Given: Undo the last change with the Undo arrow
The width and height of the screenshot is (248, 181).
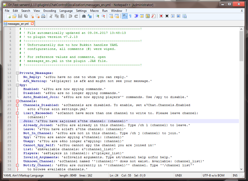Looking at the screenshot, I should coord(70,16).
